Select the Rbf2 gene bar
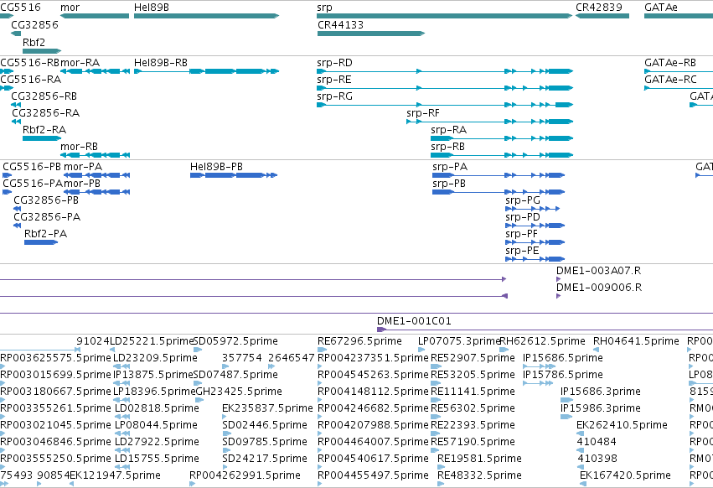 [x=42, y=51]
